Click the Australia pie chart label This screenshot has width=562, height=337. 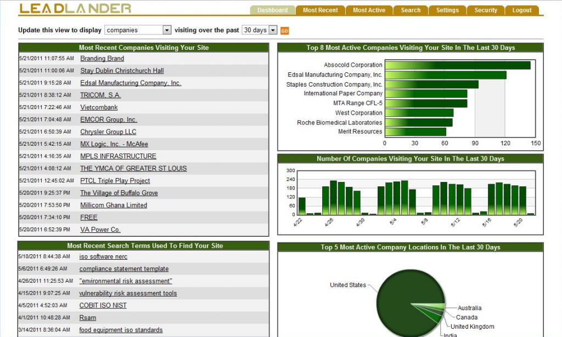tap(470, 308)
